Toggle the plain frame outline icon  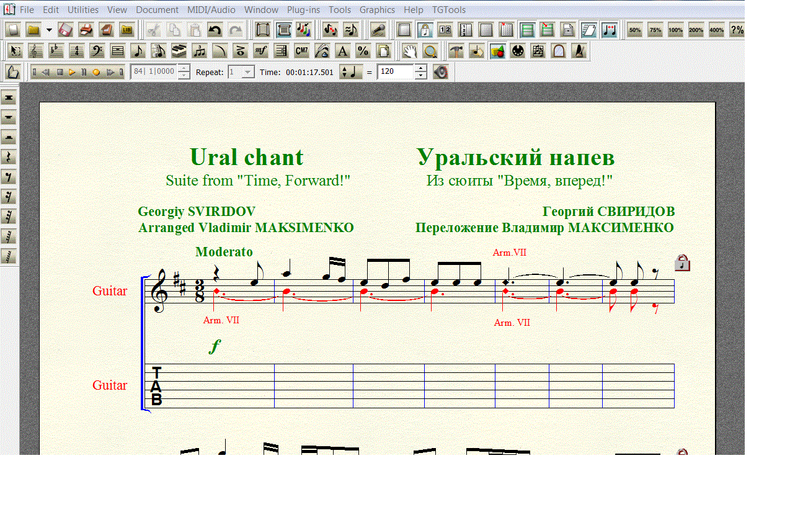pyautogui.click(x=404, y=30)
